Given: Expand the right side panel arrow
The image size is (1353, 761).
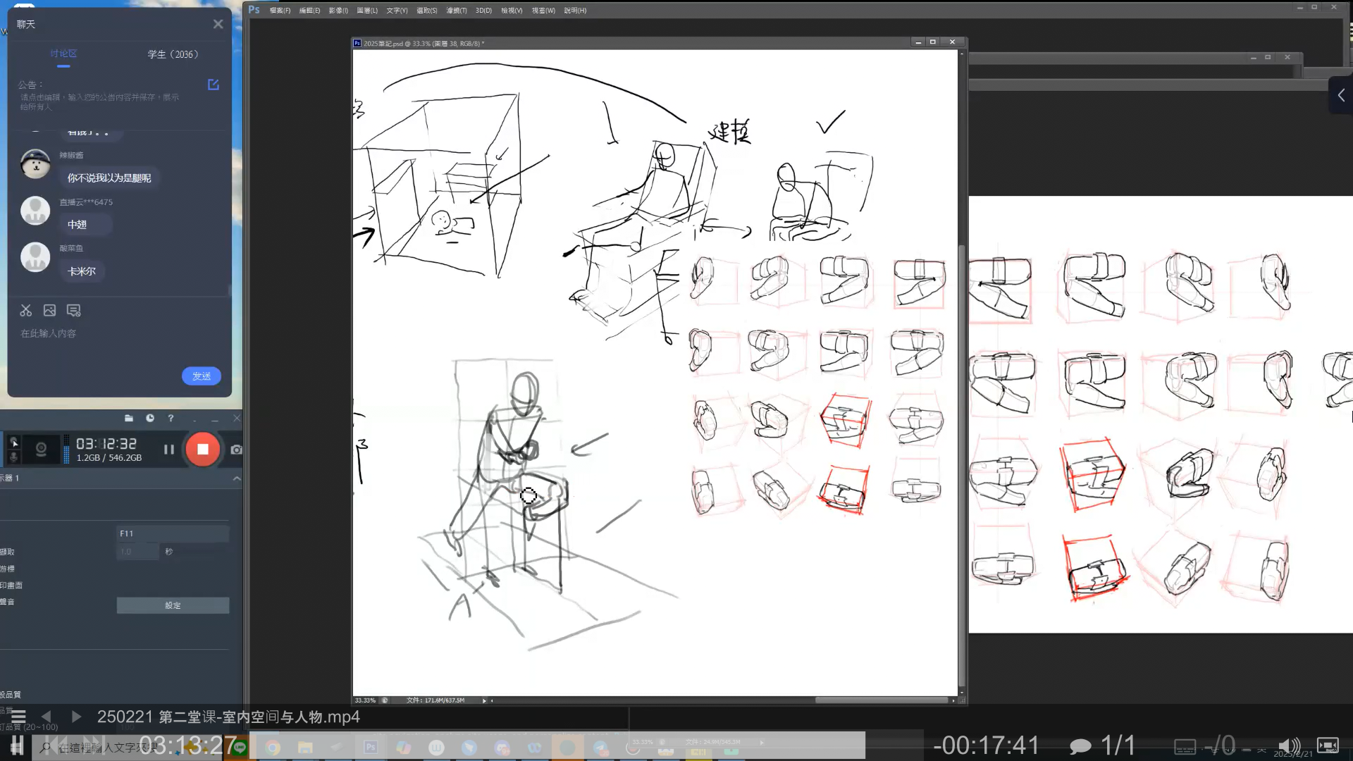Looking at the screenshot, I should pyautogui.click(x=1341, y=96).
